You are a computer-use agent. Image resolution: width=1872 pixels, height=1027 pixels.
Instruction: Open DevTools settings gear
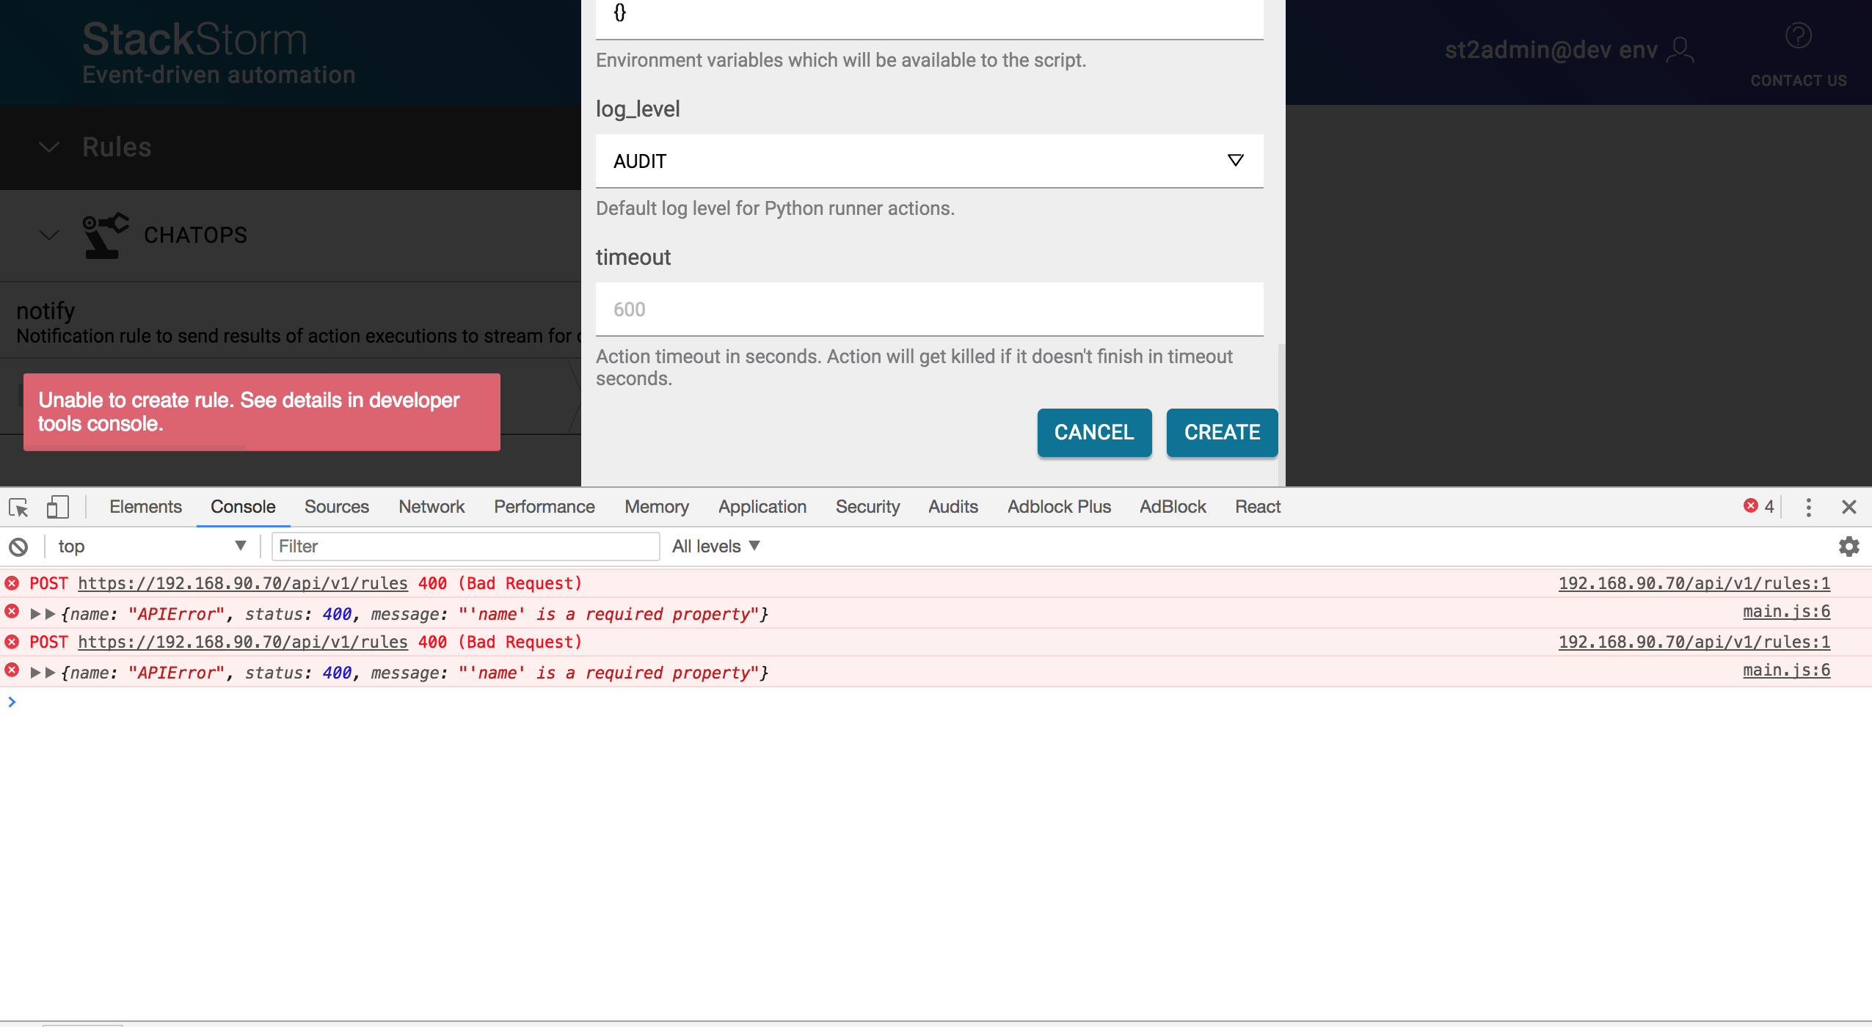(1849, 546)
